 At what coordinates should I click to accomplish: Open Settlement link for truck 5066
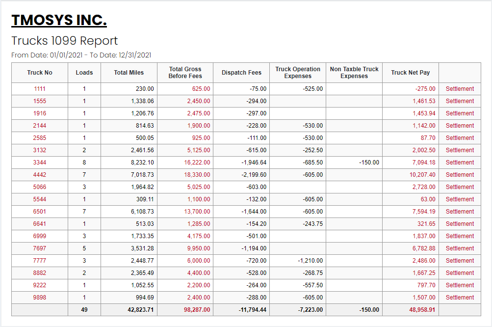tap(460, 187)
